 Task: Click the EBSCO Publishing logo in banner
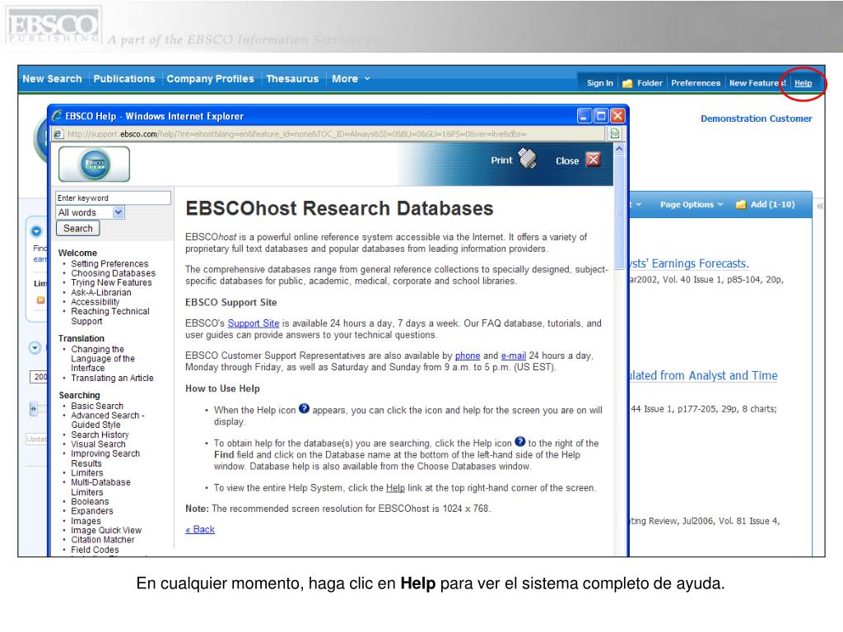click(53, 26)
